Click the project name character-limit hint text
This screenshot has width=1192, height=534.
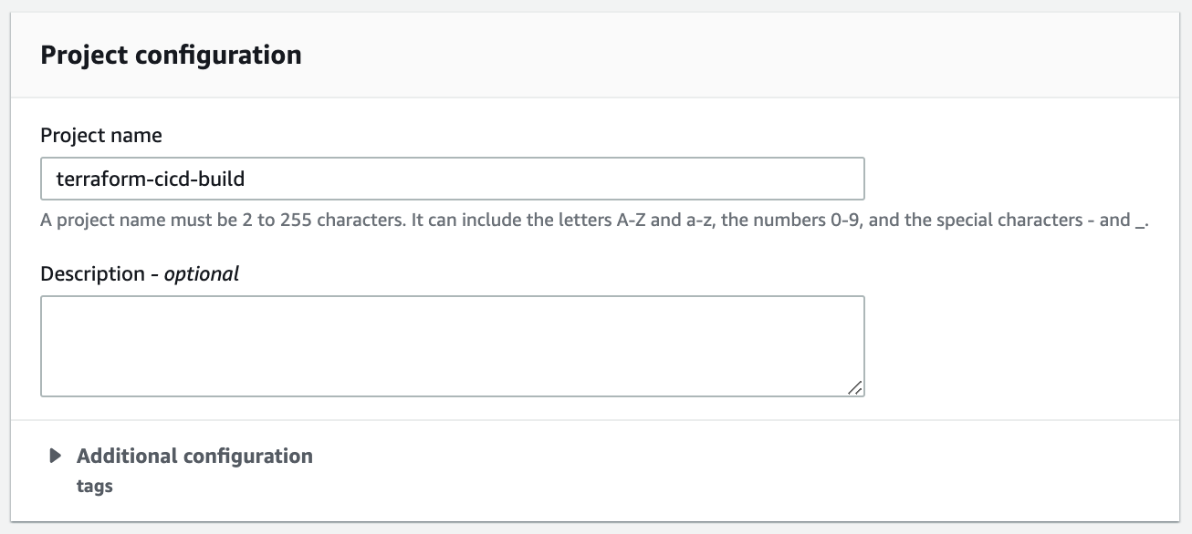(593, 220)
